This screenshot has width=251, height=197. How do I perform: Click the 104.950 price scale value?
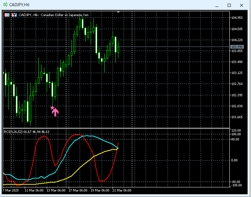coord(237,18)
